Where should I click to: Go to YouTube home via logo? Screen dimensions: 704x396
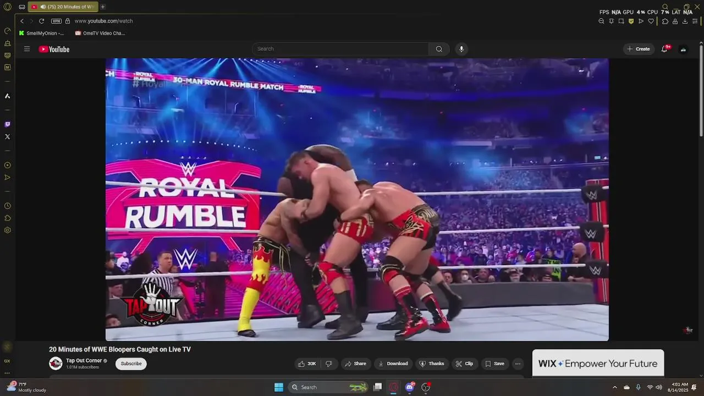click(x=54, y=49)
